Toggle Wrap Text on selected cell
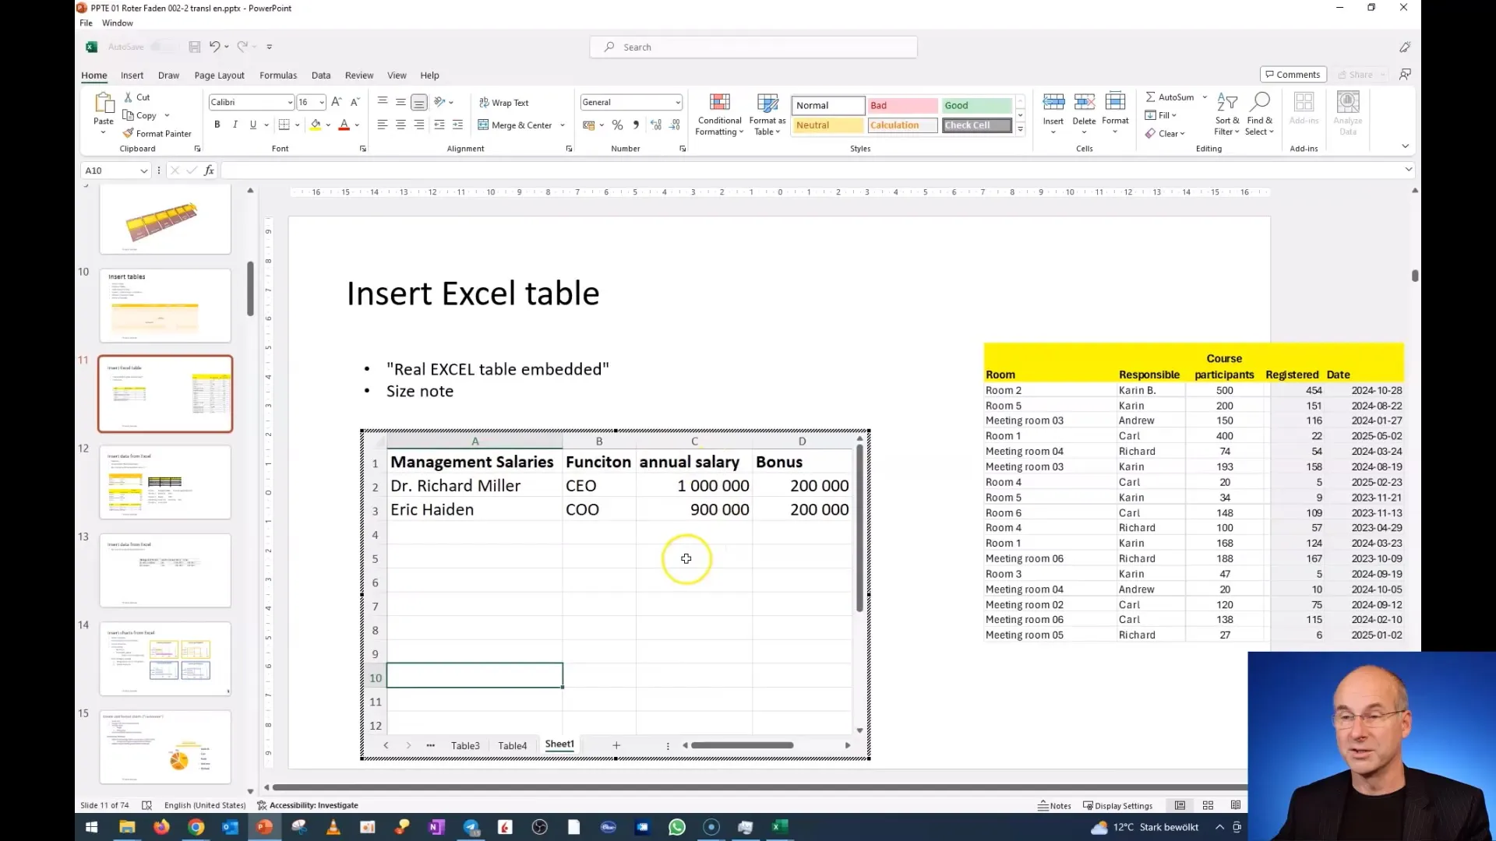 [x=504, y=102]
